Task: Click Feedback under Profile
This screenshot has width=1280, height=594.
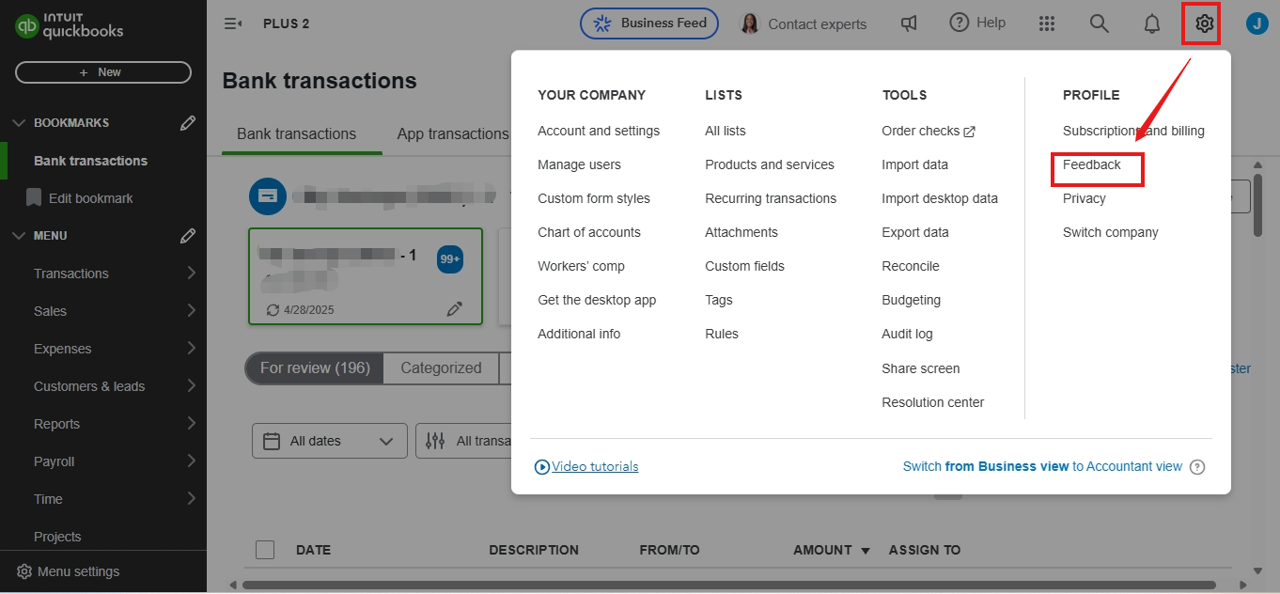Action: pos(1092,164)
